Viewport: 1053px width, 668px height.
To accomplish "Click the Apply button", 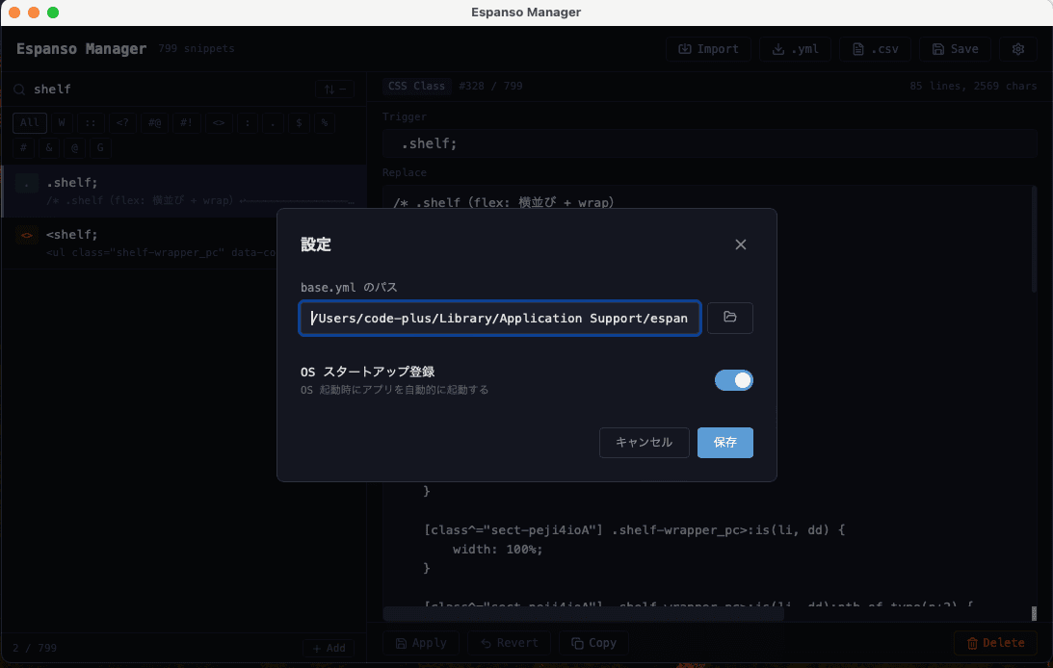I will click(421, 643).
